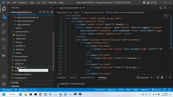173x97 pixels.
Task: Switch to the PROBLEMS tab
Action: click(62, 78)
